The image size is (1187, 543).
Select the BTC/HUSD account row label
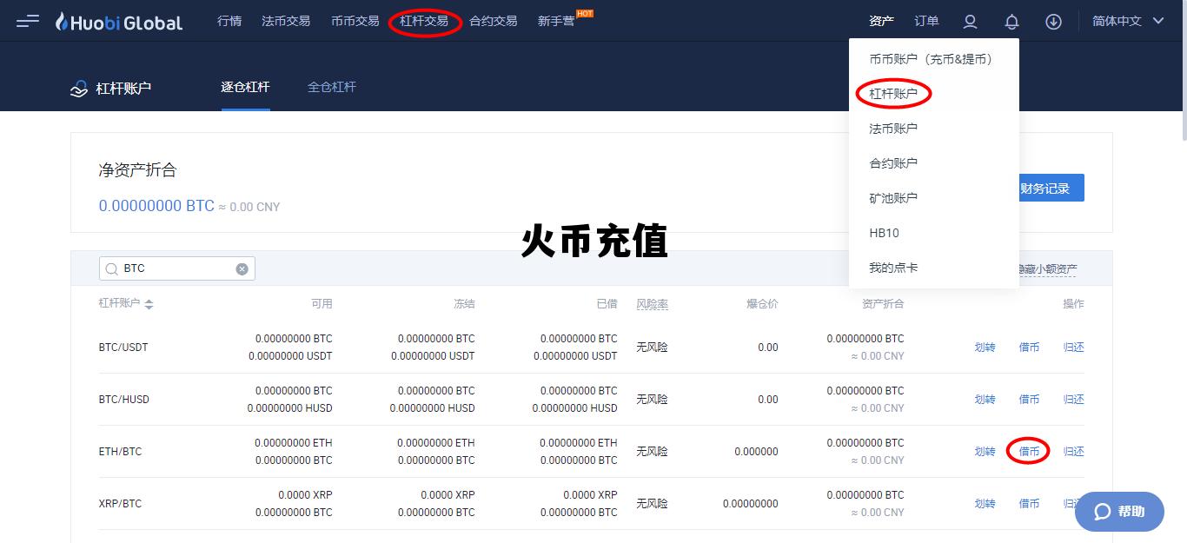[124, 400]
